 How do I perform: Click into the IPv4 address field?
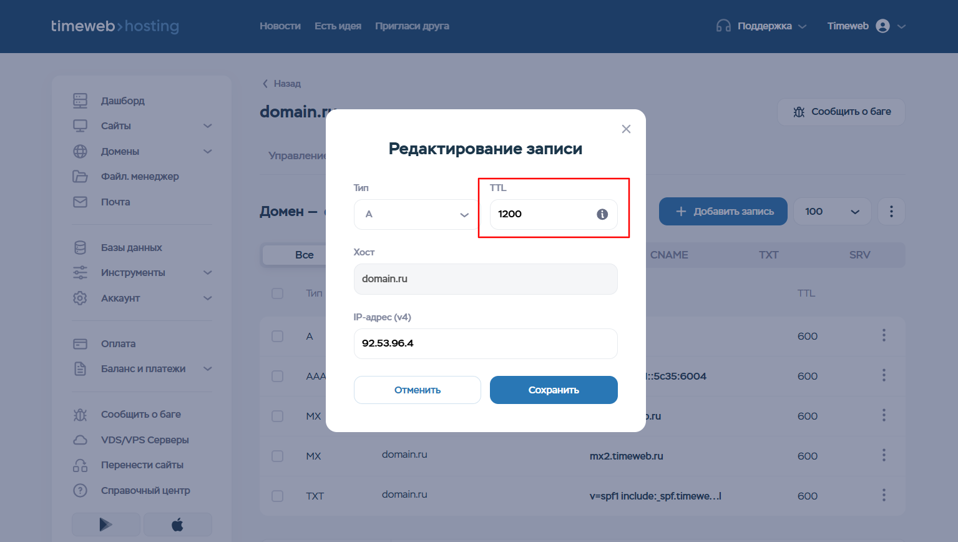[485, 343]
